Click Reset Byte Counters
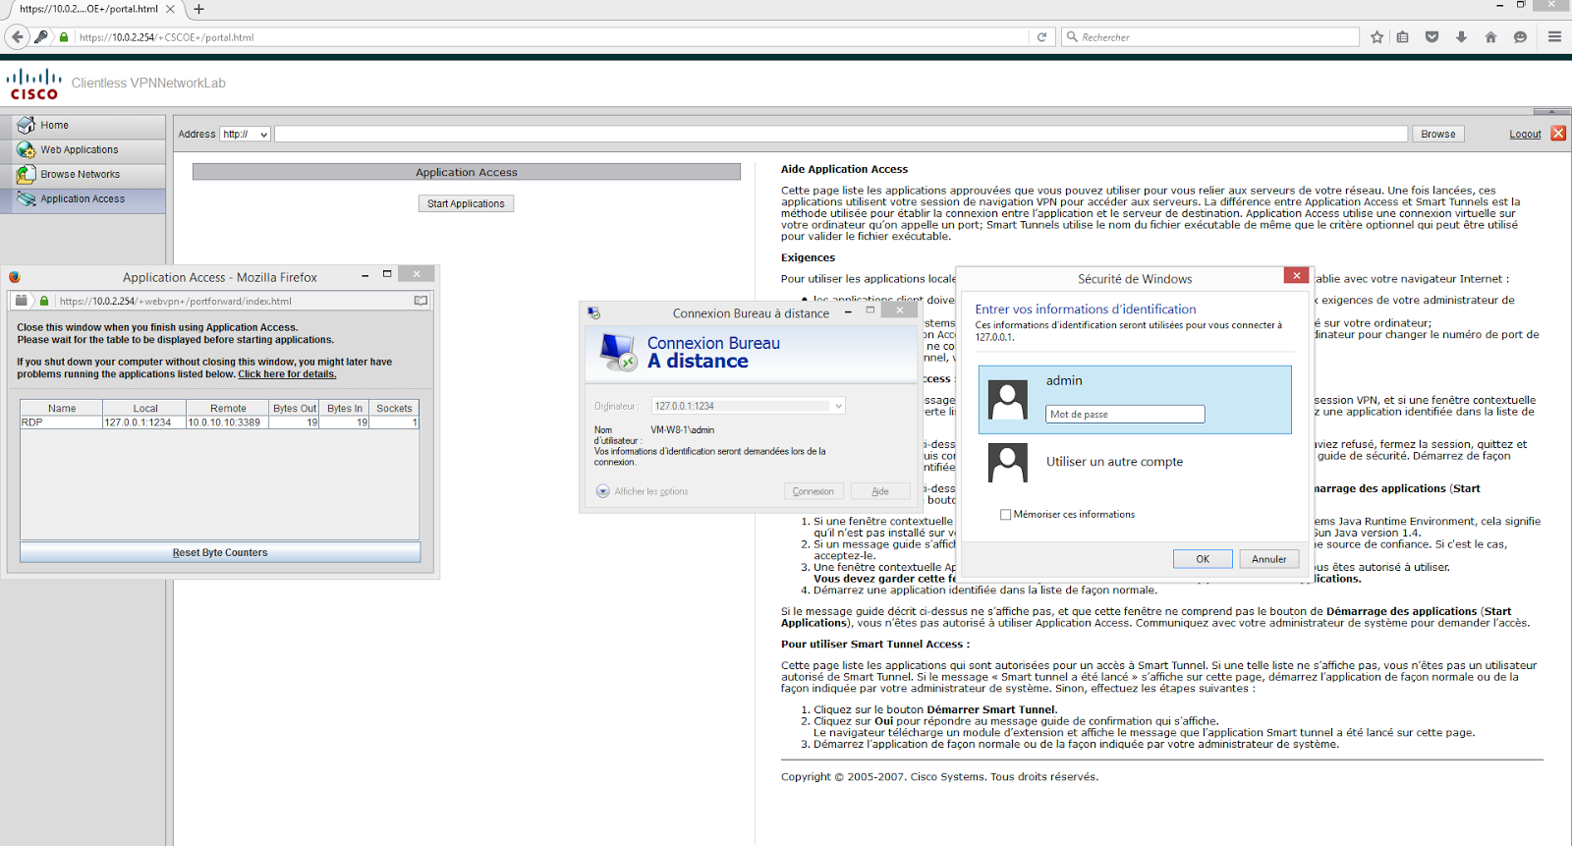The height and width of the screenshot is (846, 1572). (x=220, y=552)
